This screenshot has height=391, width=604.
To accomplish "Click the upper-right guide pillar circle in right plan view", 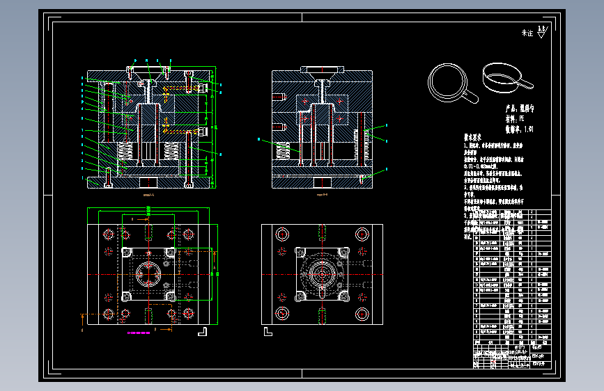I will [x=362, y=234].
